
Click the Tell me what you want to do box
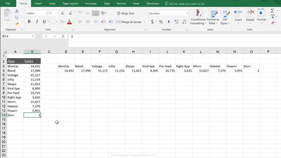click(184, 4)
